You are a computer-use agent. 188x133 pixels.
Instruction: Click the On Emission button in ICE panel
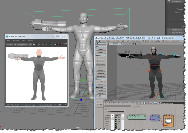pos(100,61)
